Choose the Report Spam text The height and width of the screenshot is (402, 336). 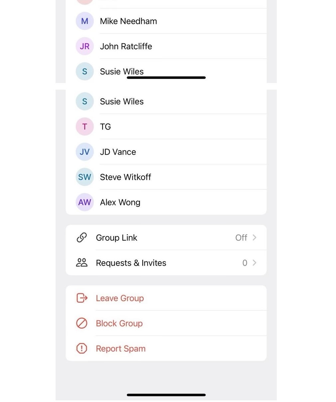[x=121, y=349]
